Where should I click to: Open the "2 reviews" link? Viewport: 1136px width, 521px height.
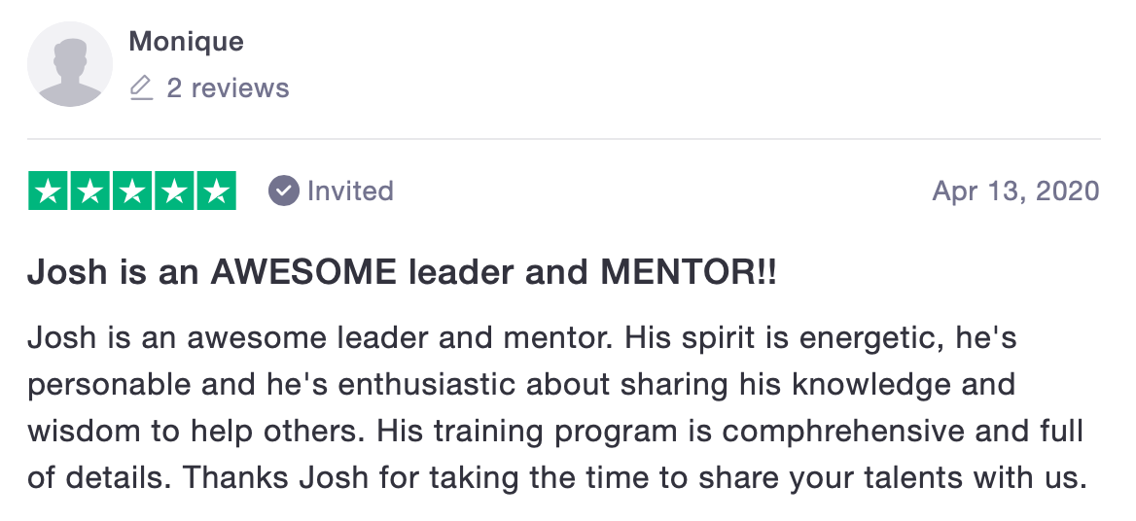228,88
